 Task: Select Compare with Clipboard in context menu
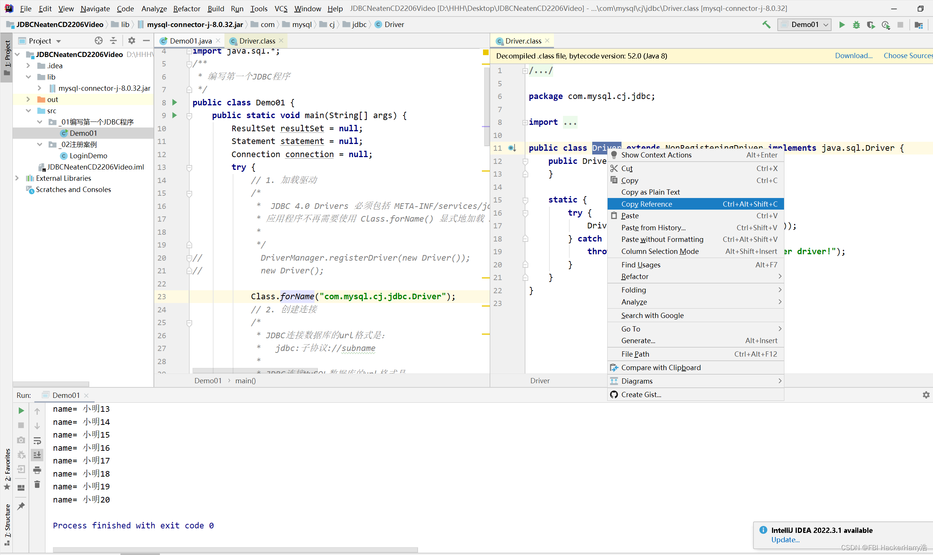point(695,367)
